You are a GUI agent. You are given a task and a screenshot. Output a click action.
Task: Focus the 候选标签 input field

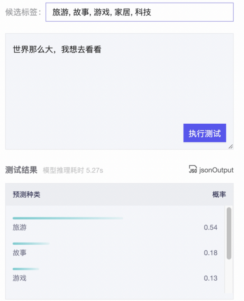coord(140,12)
